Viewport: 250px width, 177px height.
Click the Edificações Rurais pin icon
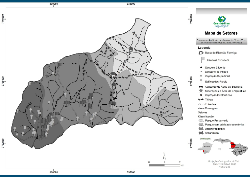pyautogui.click(x=201, y=81)
